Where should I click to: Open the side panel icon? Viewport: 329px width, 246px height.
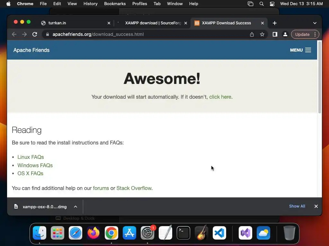pos(275,34)
